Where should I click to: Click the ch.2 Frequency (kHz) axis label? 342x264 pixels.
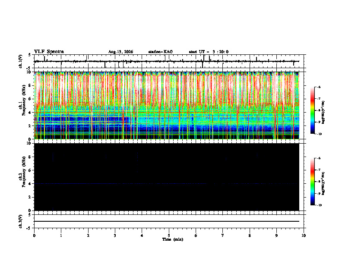click(x=22, y=173)
